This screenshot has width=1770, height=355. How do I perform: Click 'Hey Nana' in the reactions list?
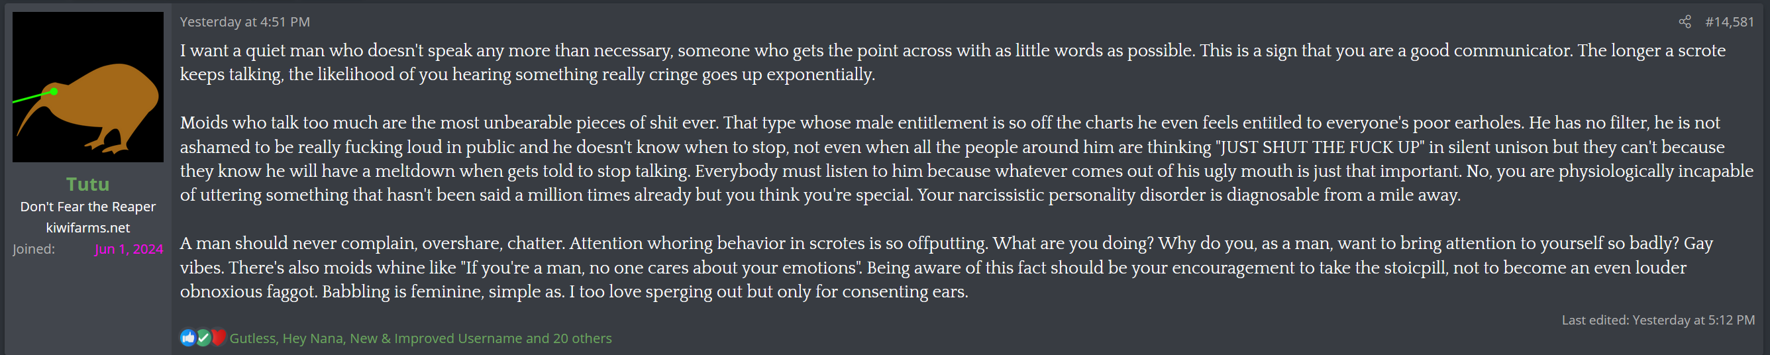[312, 338]
